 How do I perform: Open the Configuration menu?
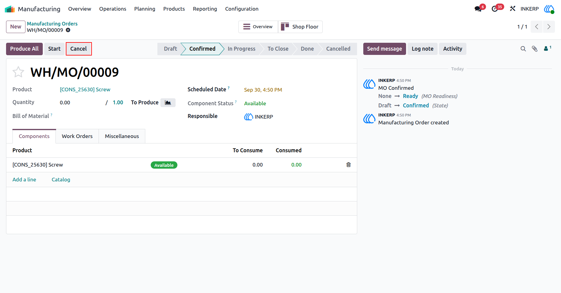242,9
